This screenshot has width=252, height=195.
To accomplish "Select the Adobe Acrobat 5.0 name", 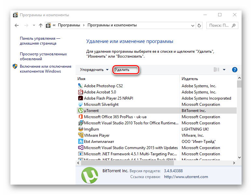I will point(100,92).
